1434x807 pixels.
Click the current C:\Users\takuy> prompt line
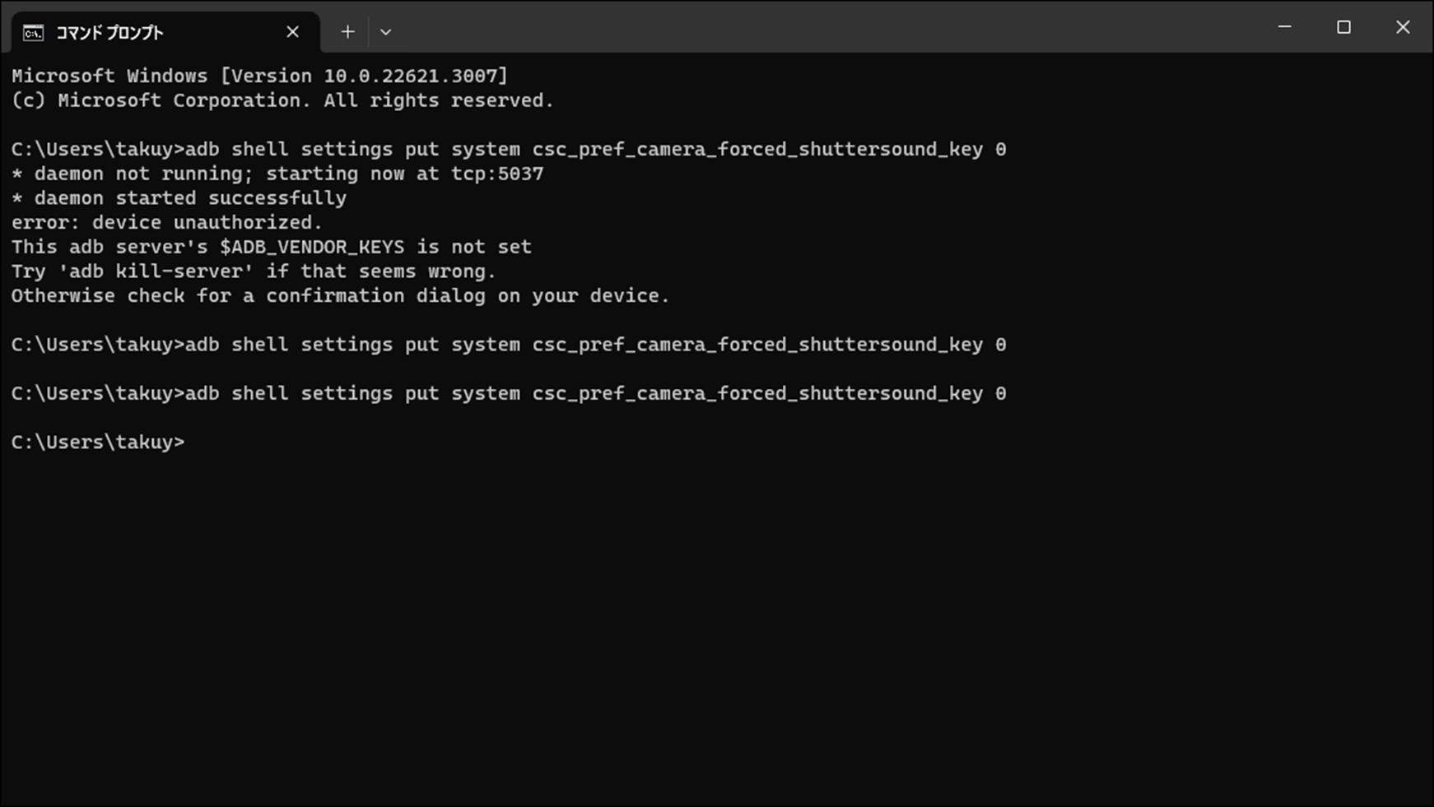point(98,443)
